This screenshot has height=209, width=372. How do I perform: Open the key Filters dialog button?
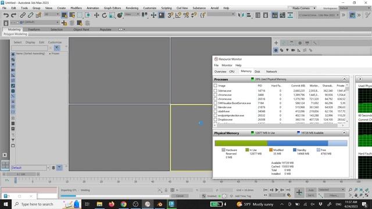(x=334, y=196)
